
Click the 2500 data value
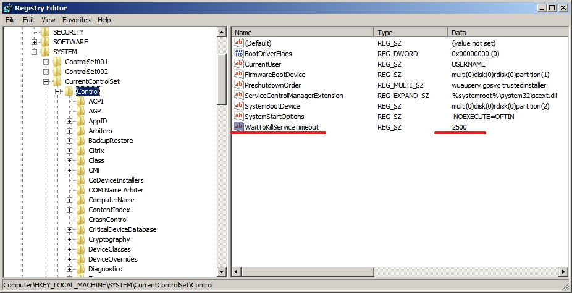coord(460,127)
